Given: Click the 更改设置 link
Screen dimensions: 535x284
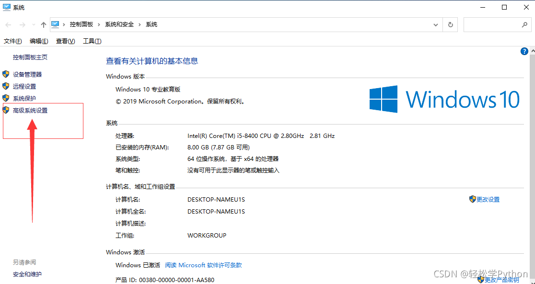Looking at the screenshot, I should [488, 199].
